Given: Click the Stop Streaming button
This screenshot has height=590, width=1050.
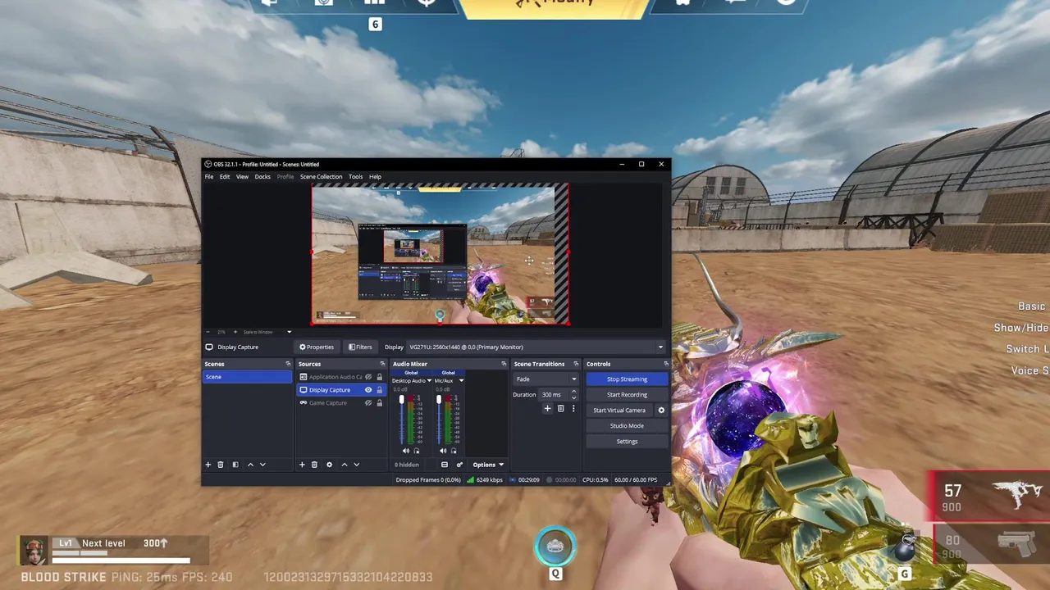Looking at the screenshot, I should [x=627, y=379].
